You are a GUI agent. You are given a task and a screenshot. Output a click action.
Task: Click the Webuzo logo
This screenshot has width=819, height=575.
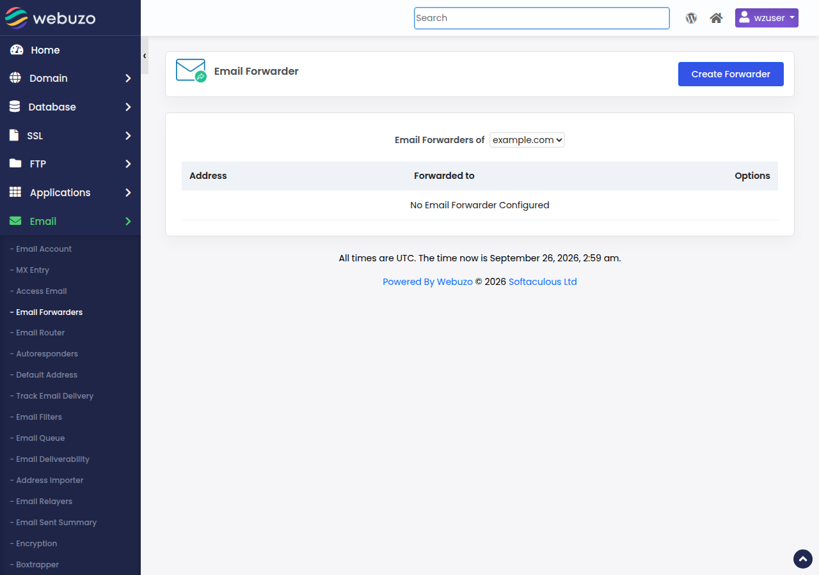coord(50,18)
